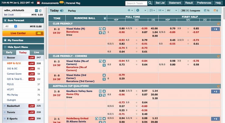Refresh the w8m_nikitakatb account balance

[40, 11]
